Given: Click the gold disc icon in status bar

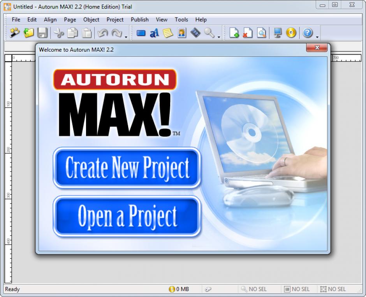Looking at the screenshot, I should pyautogui.click(x=172, y=289).
